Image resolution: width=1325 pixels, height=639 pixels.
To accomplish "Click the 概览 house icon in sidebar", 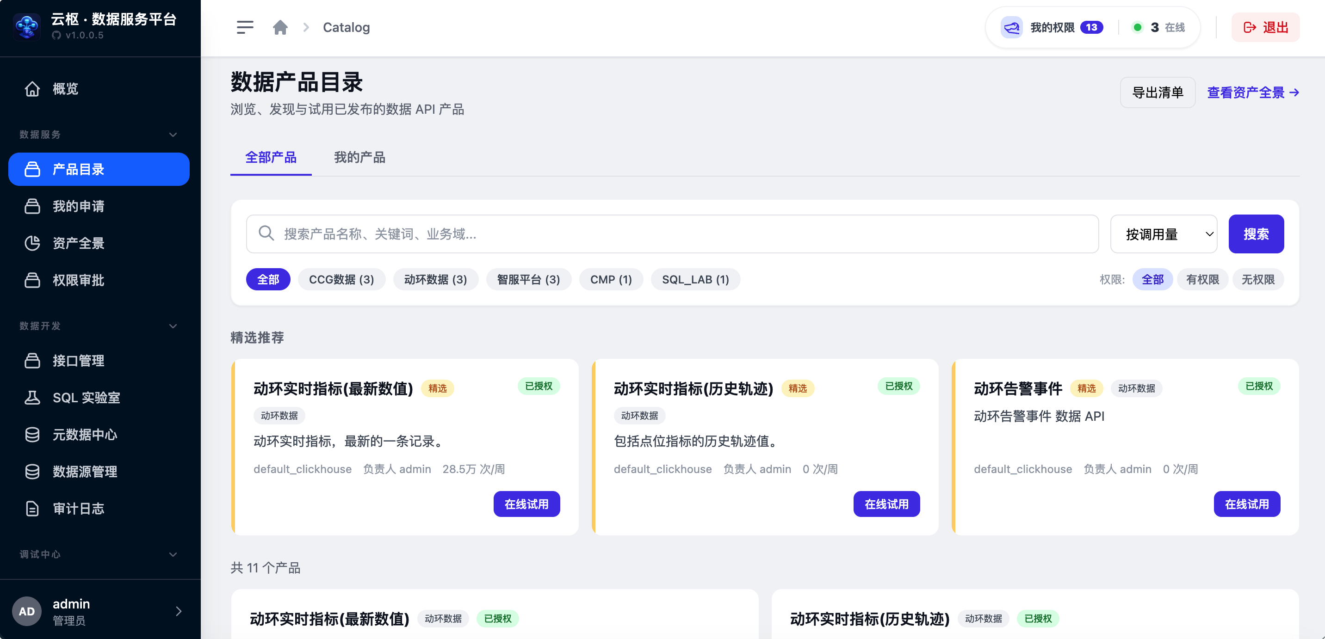I will [32, 88].
